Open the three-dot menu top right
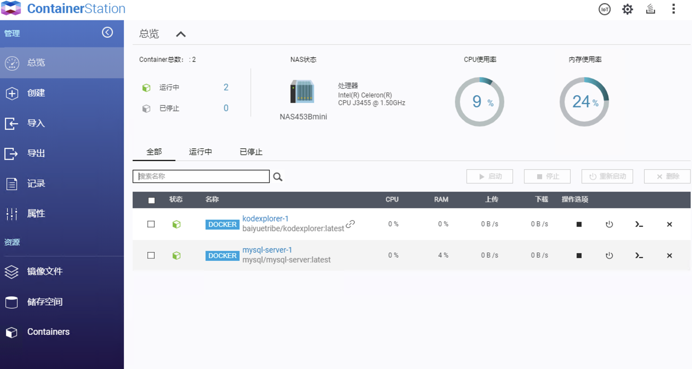Image resolution: width=692 pixels, height=369 pixels. (673, 9)
